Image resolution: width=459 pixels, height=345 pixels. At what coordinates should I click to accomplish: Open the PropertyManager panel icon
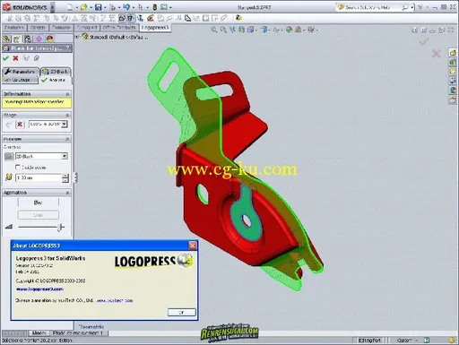coord(17,39)
